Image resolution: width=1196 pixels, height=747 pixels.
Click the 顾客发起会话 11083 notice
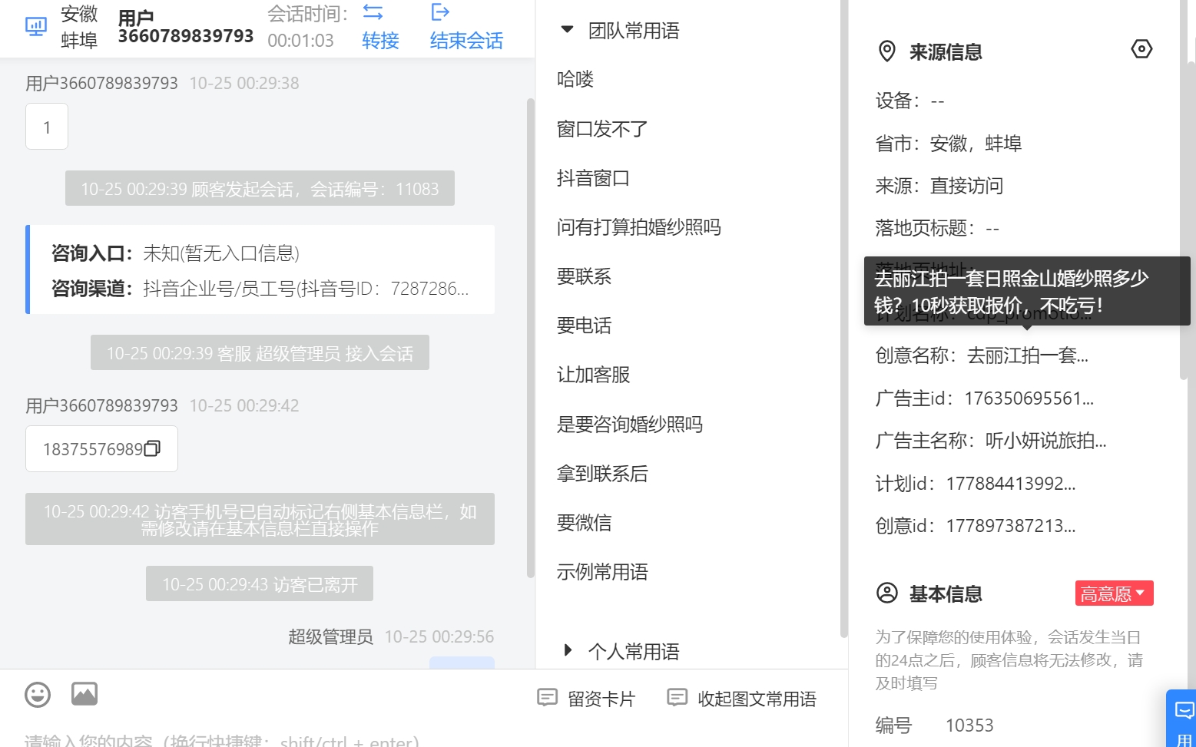260,188
